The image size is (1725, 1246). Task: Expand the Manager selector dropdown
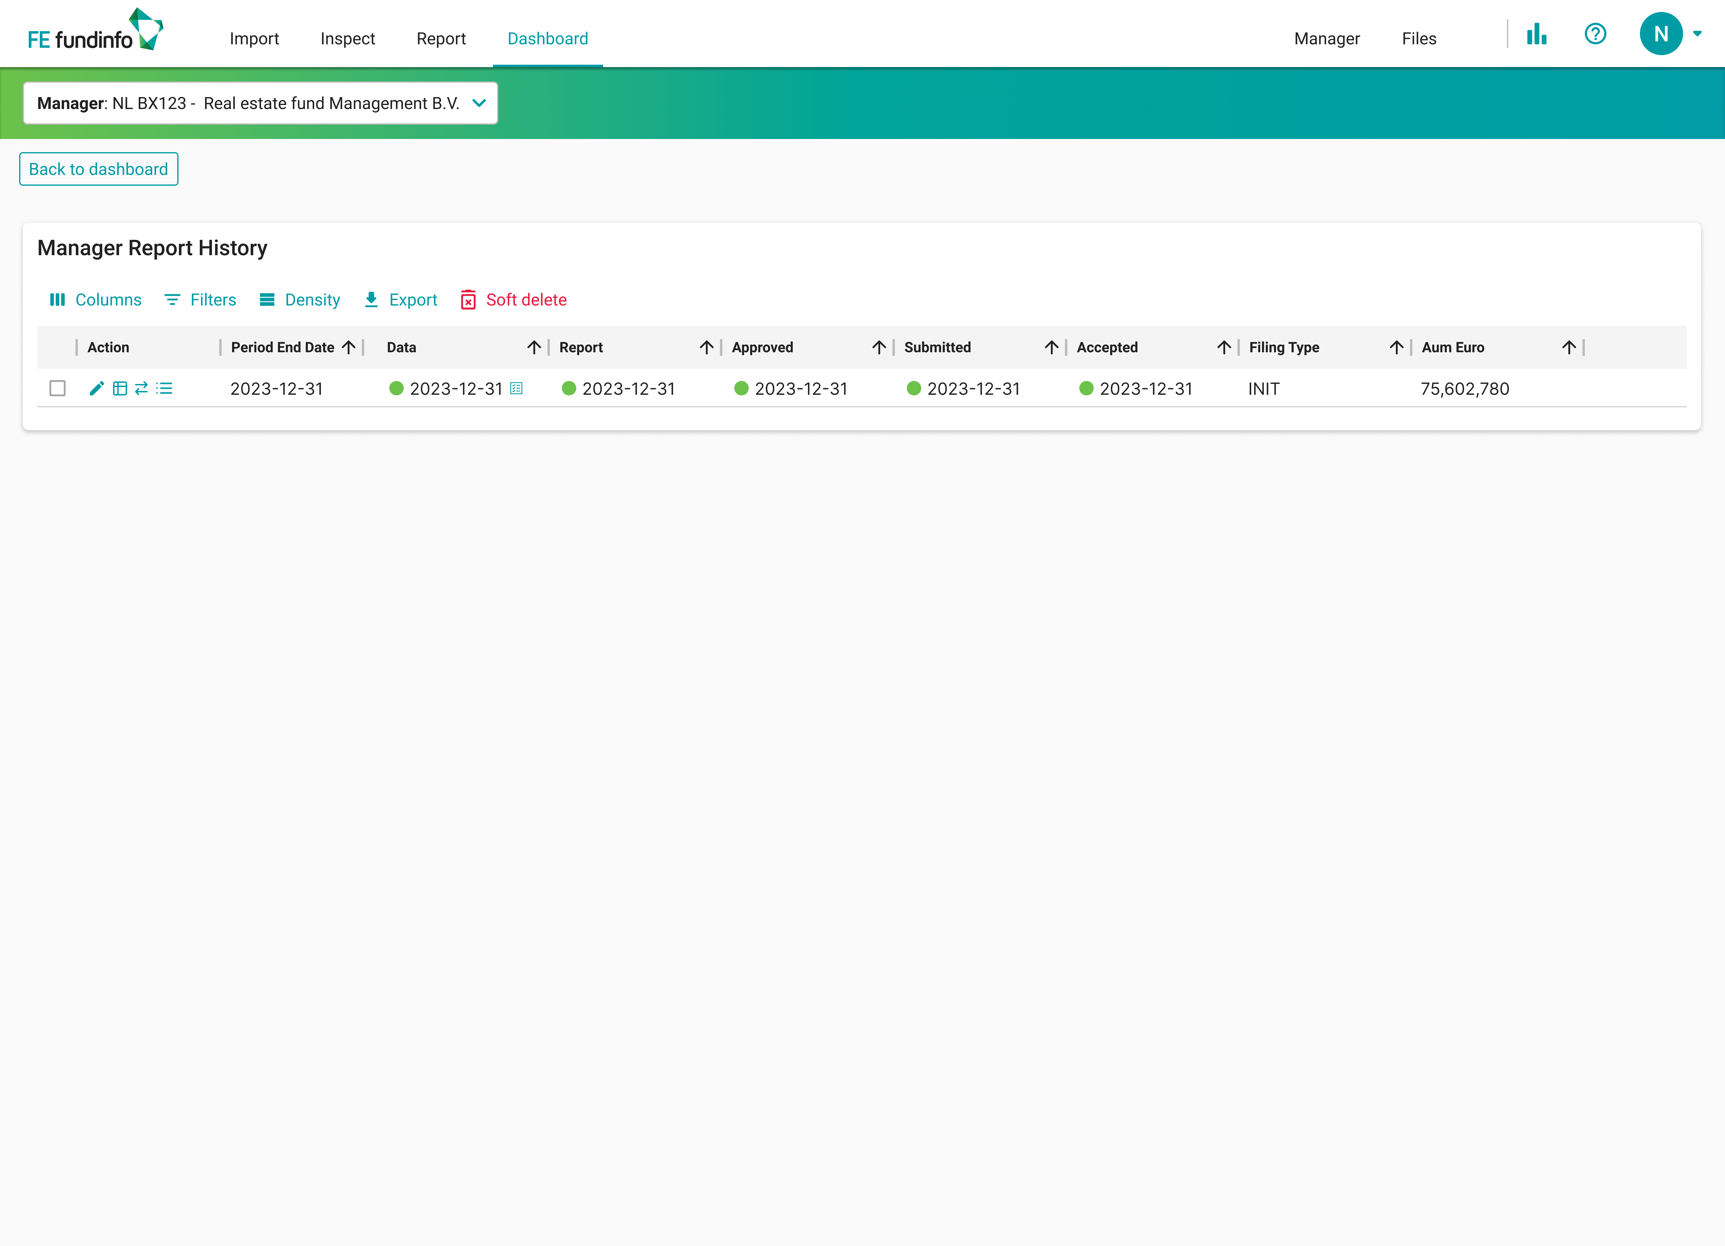point(260,103)
